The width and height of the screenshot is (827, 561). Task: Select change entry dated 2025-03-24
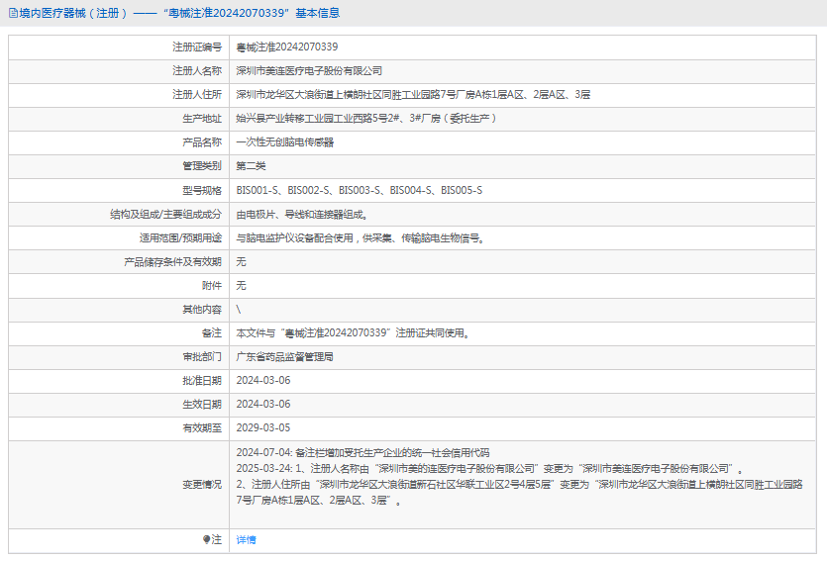pyautogui.click(x=520, y=484)
